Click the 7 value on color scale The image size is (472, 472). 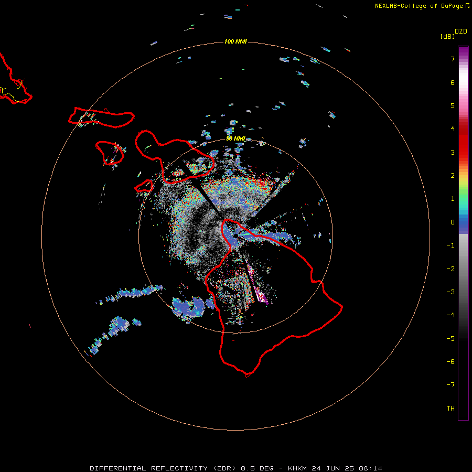point(453,59)
